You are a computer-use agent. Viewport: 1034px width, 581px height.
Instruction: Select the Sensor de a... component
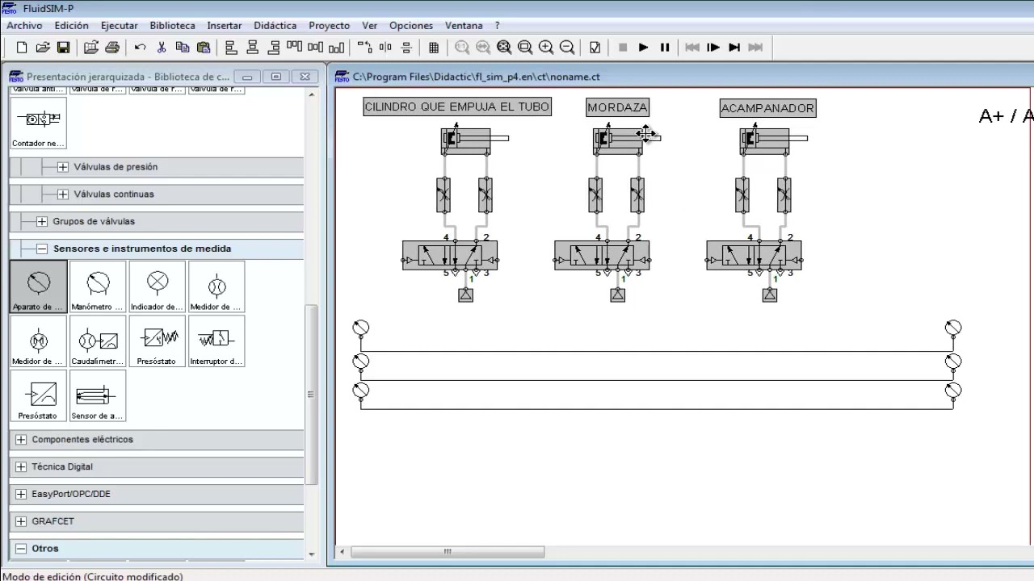coord(98,396)
